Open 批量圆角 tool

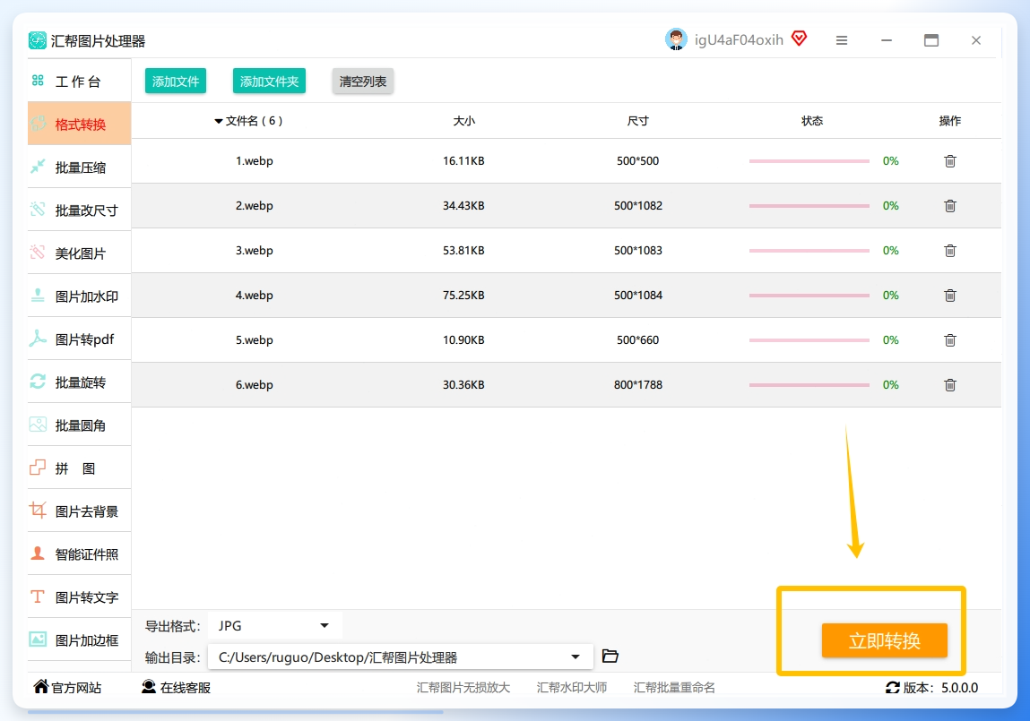coord(79,425)
